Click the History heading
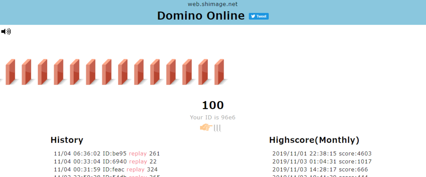426x177 pixels. click(x=67, y=140)
